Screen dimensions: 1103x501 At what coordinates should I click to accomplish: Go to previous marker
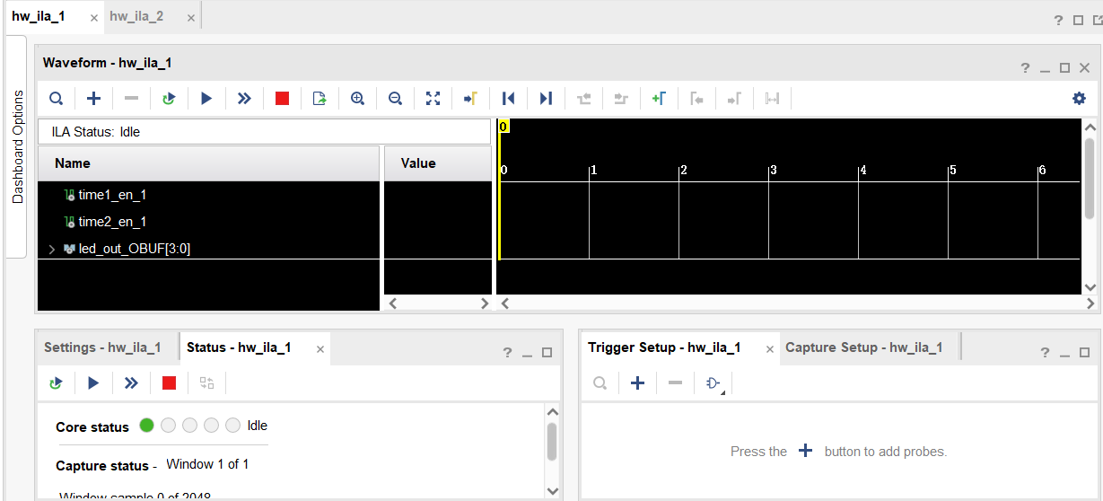pyautogui.click(x=696, y=99)
